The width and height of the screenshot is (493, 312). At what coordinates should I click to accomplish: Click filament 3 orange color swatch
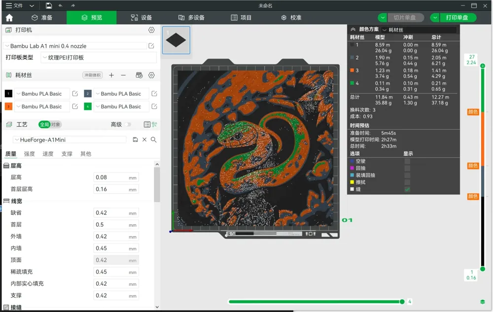(8, 106)
